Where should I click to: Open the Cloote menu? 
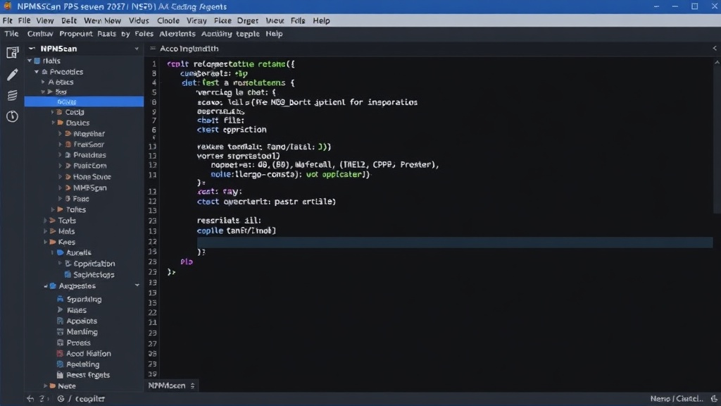pyautogui.click(x=168, y=20)
